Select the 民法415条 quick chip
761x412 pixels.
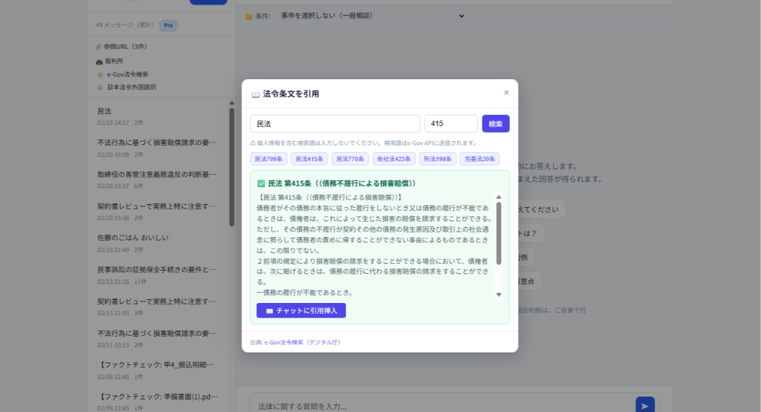(x=310, y=159)
